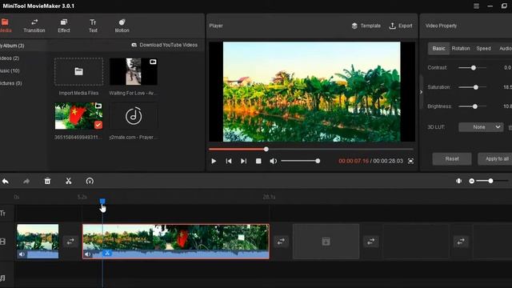Click transition slot after the selected clip
This screenshot has height=288, width=512.
coord(281,242)
